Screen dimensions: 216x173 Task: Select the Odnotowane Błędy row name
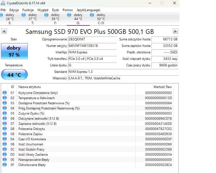click(32, 165)
